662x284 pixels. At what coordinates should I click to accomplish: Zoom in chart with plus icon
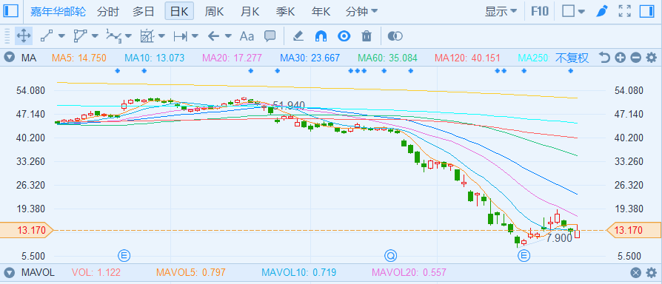620,58
